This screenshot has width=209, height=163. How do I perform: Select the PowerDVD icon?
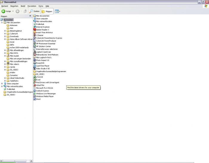35,63
